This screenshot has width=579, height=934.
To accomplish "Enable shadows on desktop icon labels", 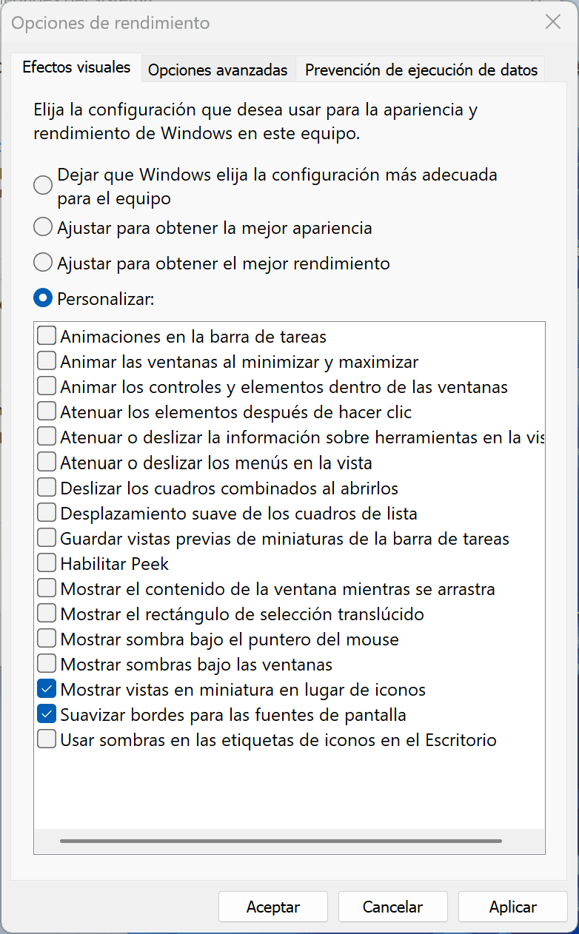I will point(46,739).
